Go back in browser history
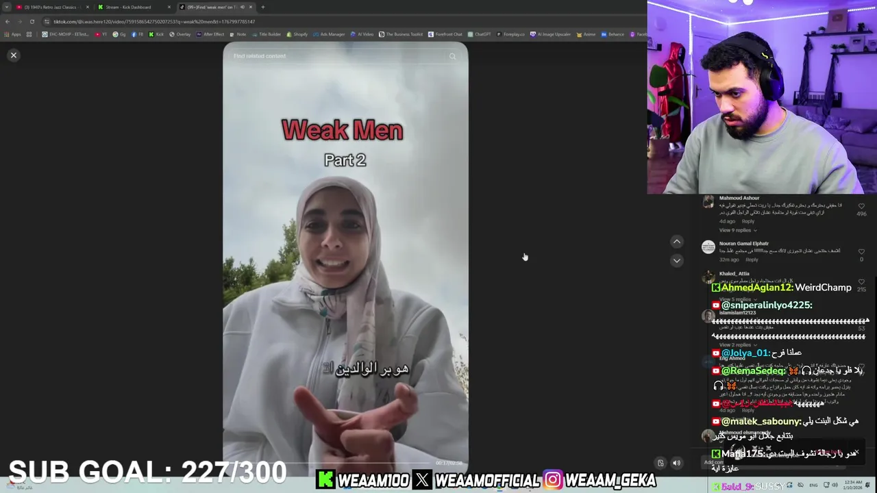877x493 pixels. (8, 21)
